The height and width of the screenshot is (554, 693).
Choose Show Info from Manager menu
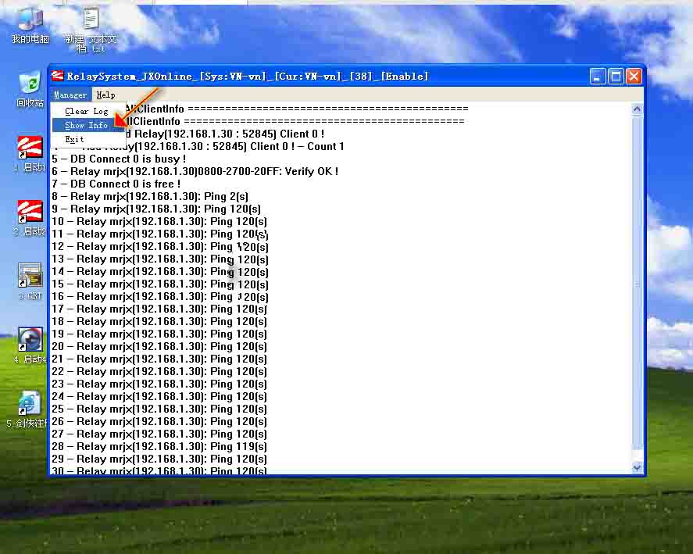point(87,125)
